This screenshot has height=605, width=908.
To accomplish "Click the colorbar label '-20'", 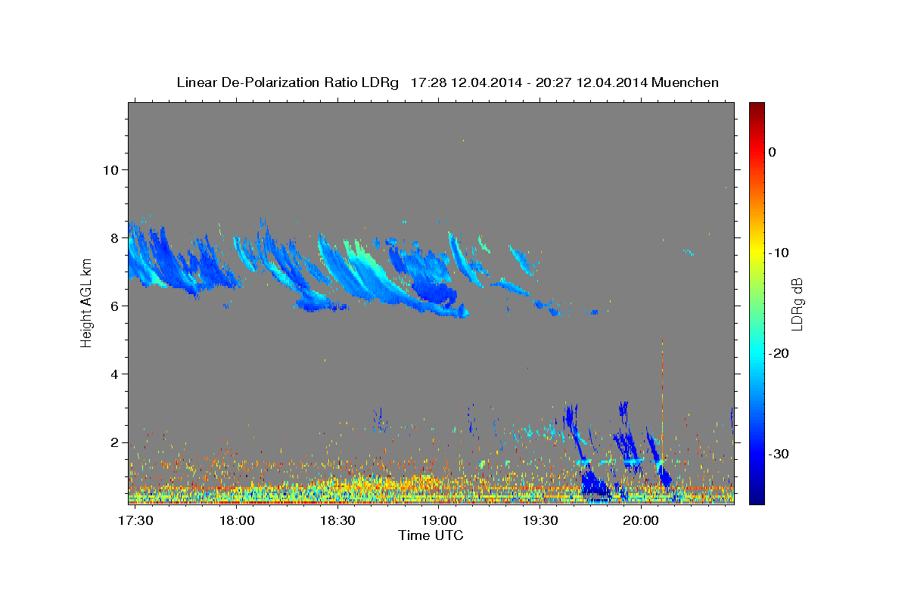I will (x=779, y=353).
